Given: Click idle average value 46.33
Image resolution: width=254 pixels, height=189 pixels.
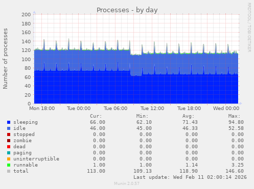Looking at the screenshot, I should tap(190, 128).
